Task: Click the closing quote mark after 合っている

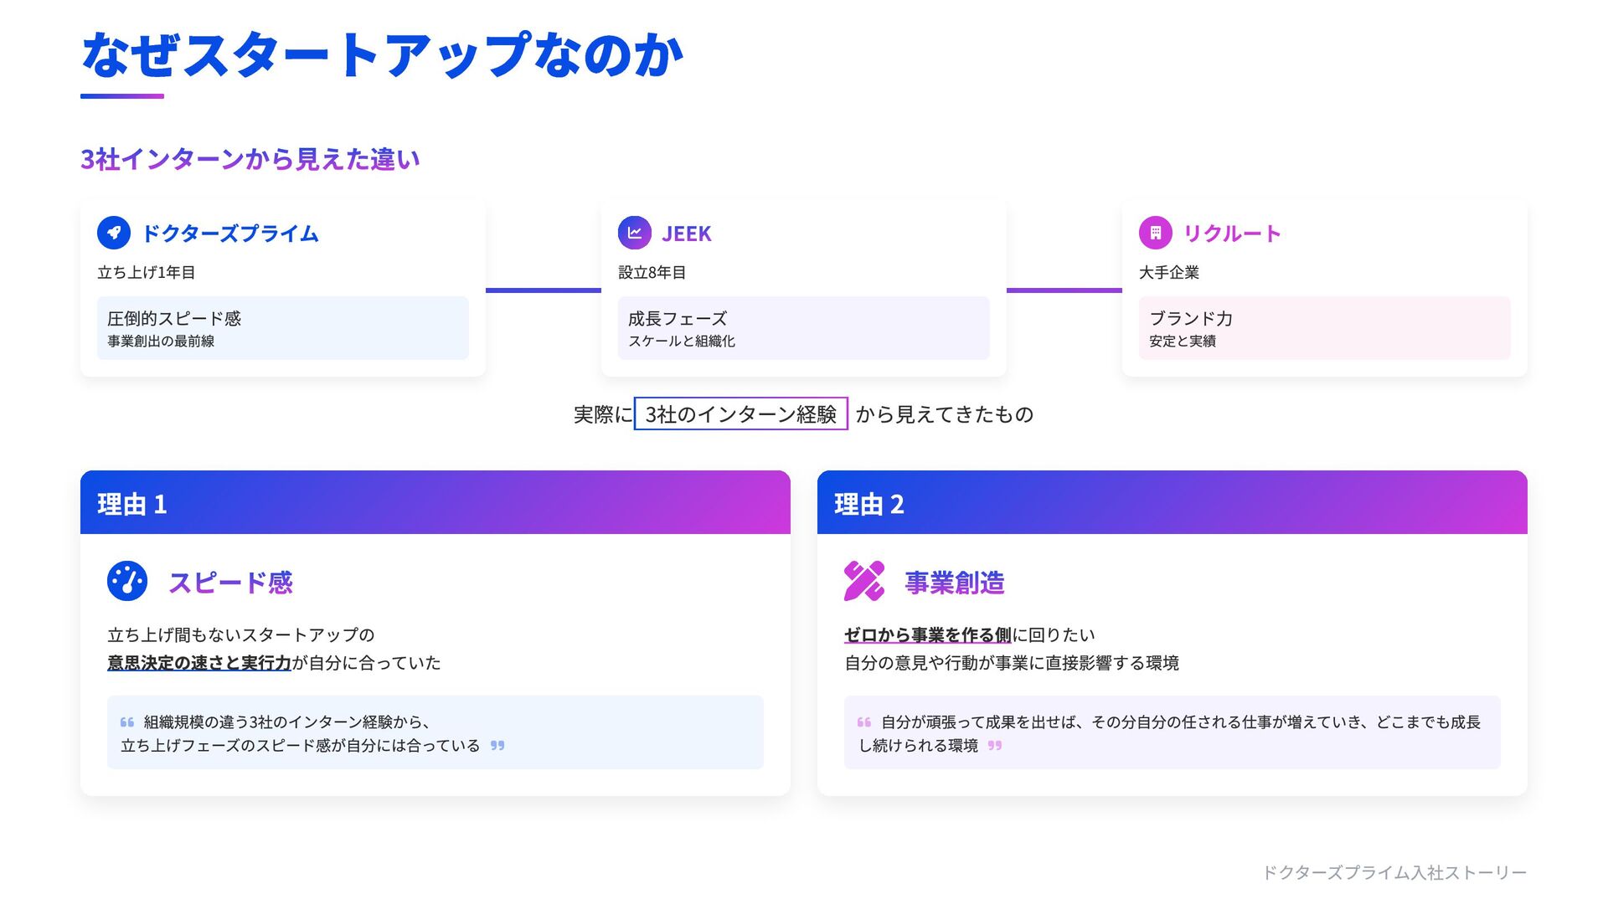Action: [497, 746]
